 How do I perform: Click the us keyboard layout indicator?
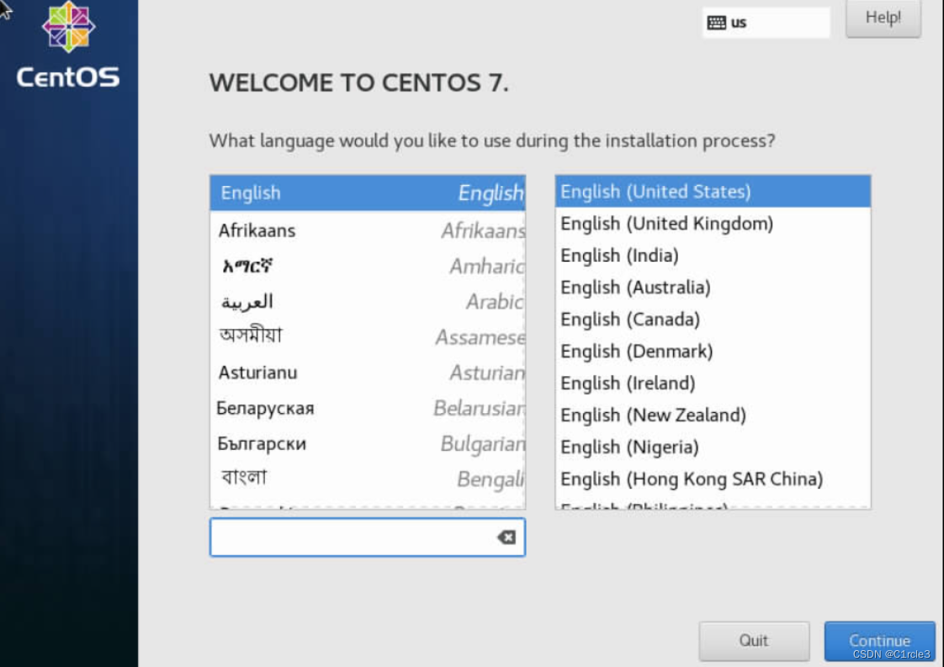pos(766,23)
